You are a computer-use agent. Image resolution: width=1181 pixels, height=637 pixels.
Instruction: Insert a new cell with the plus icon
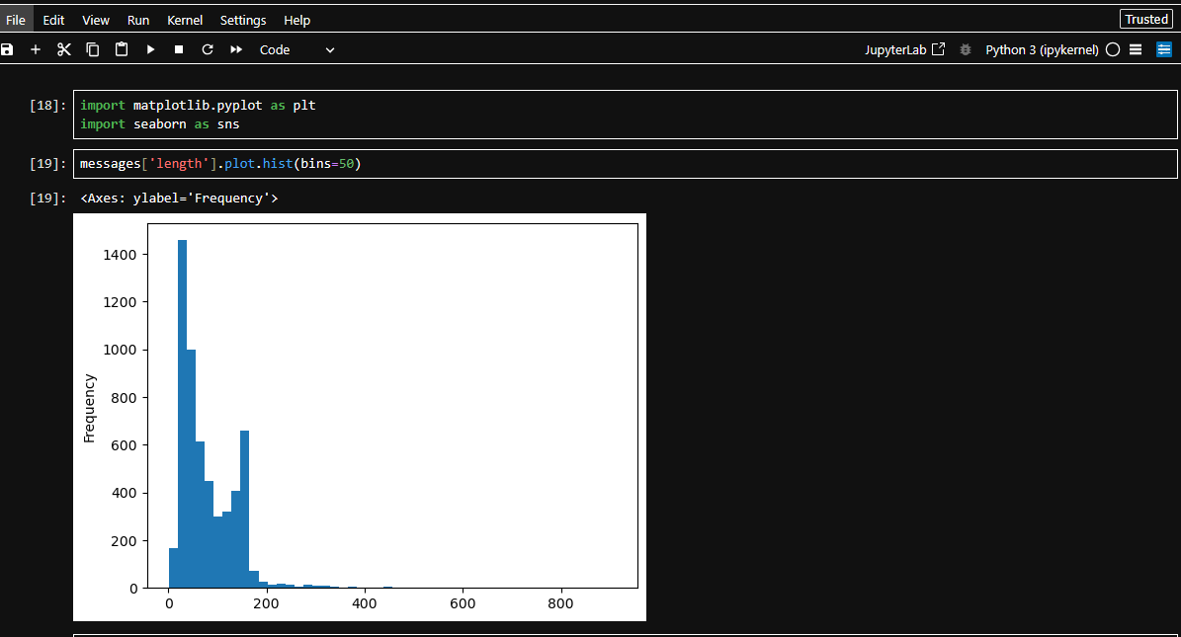point(36,49)
